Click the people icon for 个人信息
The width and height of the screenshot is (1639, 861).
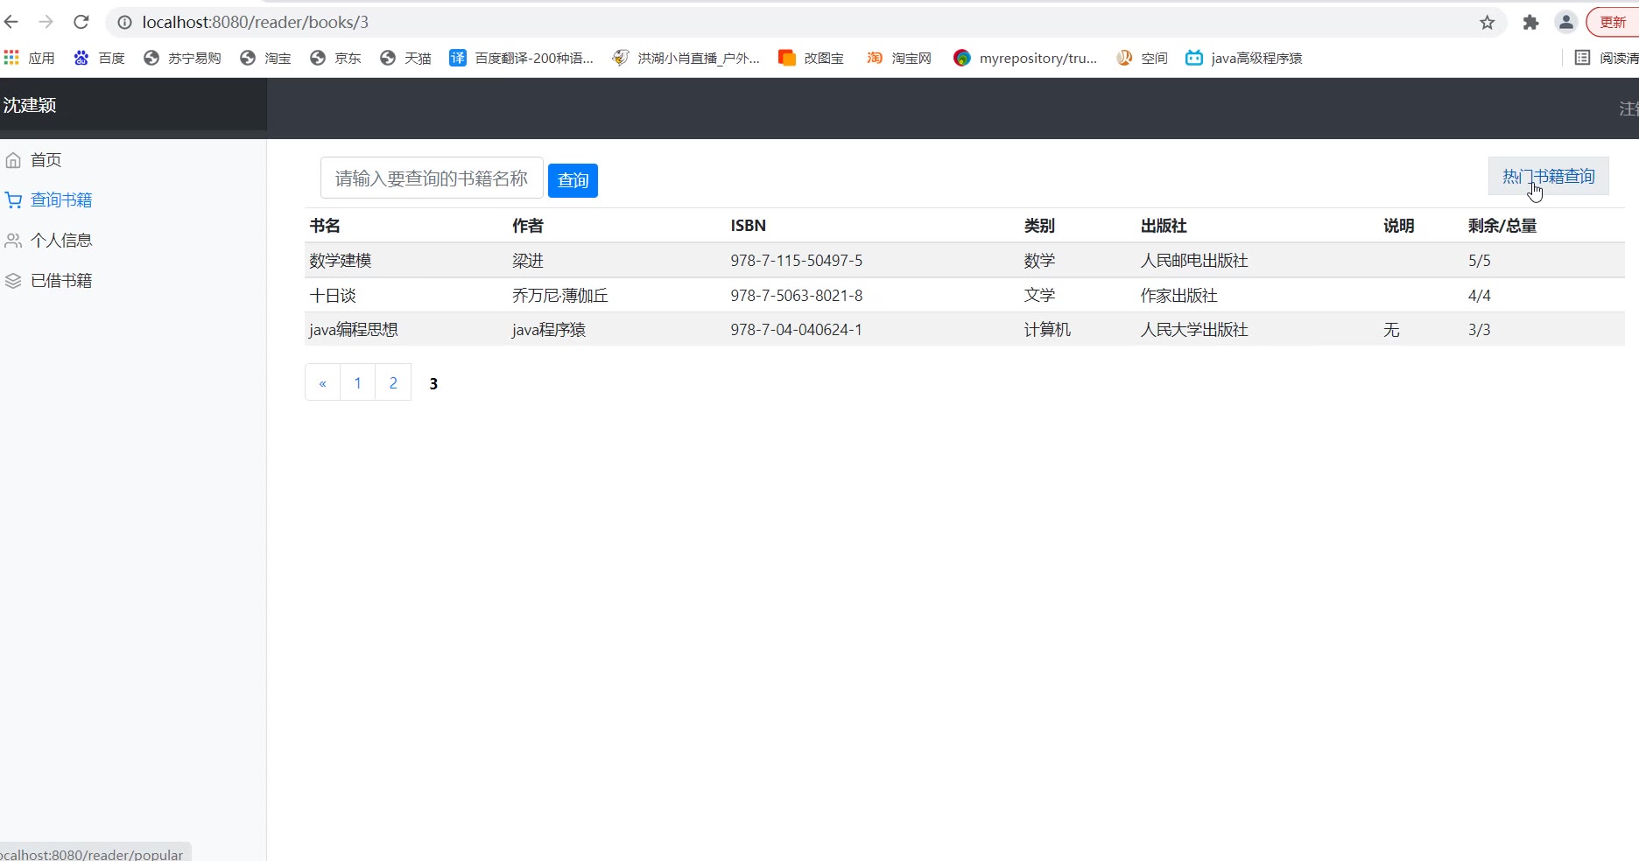pos(13,241)
